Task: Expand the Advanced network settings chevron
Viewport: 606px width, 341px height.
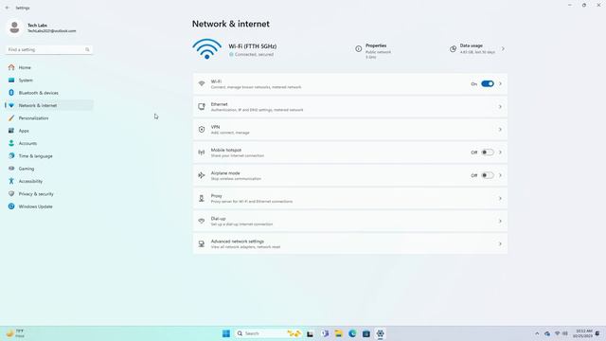Action: pyautogui.click(x=500, y=244)
